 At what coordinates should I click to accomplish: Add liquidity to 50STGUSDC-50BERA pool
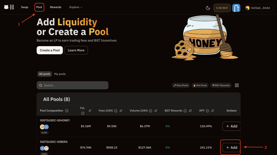[231, 148]
